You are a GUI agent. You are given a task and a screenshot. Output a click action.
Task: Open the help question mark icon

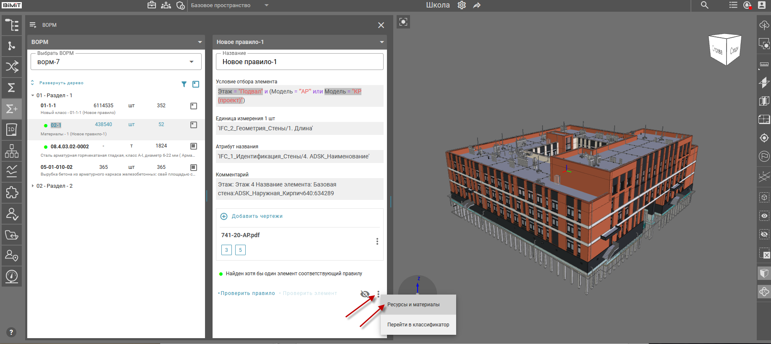point(11,332)
